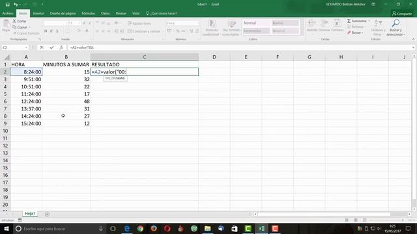Open File Explorer in taskbar

(x=207, y=228)
